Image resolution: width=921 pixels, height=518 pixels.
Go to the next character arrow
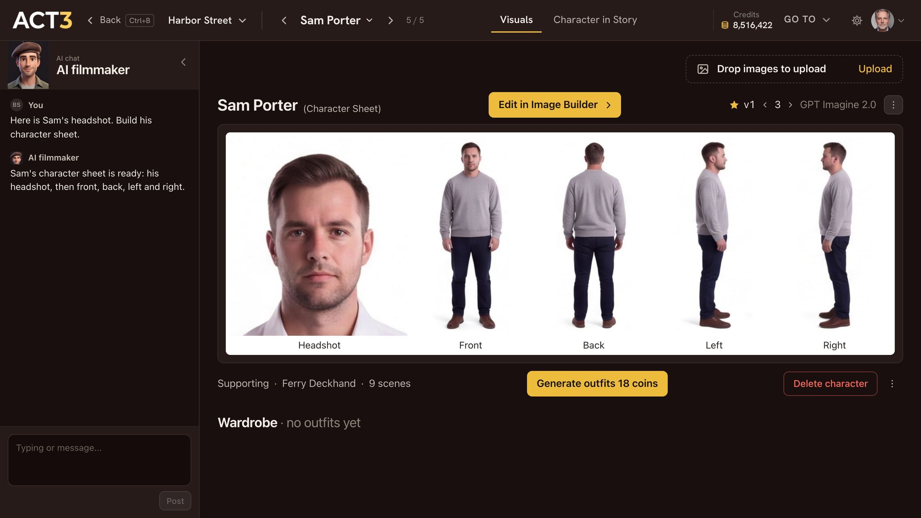pyautogui.click(x=390, y=20)
